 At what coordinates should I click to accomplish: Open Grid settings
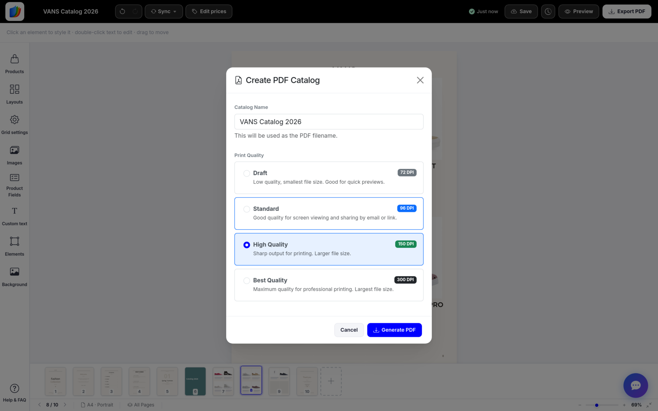[x=14, y=125]
